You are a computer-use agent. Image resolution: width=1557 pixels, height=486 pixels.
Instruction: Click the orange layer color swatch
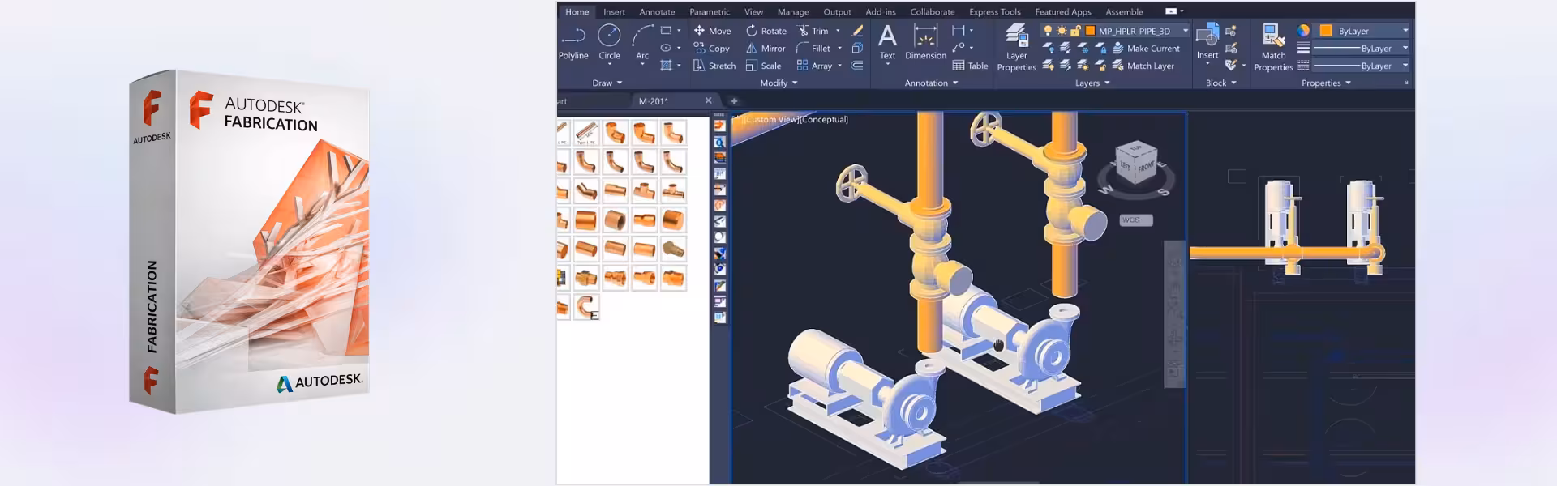(x=1090, y=31)
